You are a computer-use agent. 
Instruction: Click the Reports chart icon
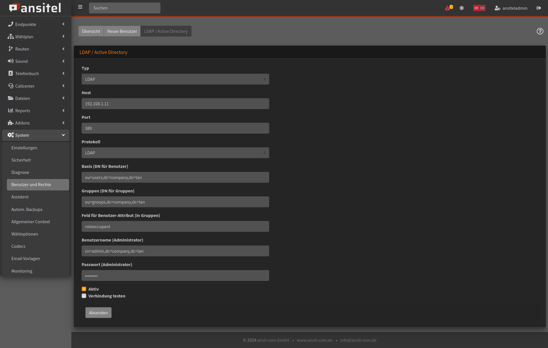tap(11, 110)
